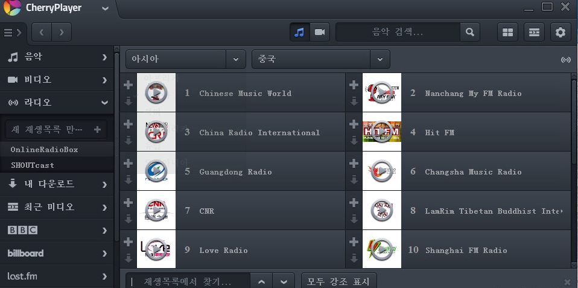
Task: Collapse the 라디오 sidebar section
Action: (x=57, y=103)
